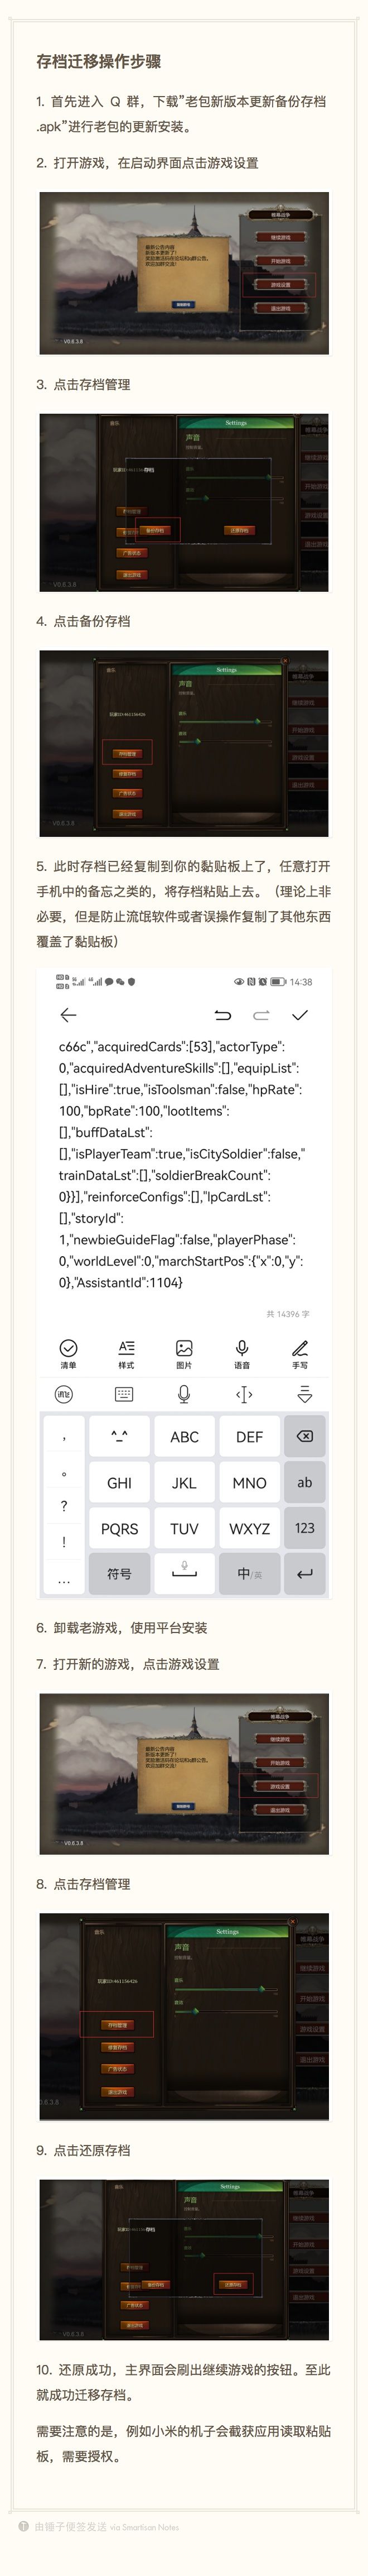Toggle the 中/英 language key

(249, 1573)
